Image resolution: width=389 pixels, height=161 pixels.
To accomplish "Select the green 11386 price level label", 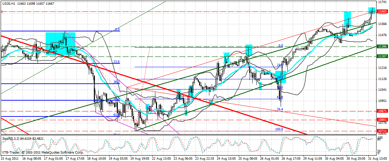I will [382, 46].
